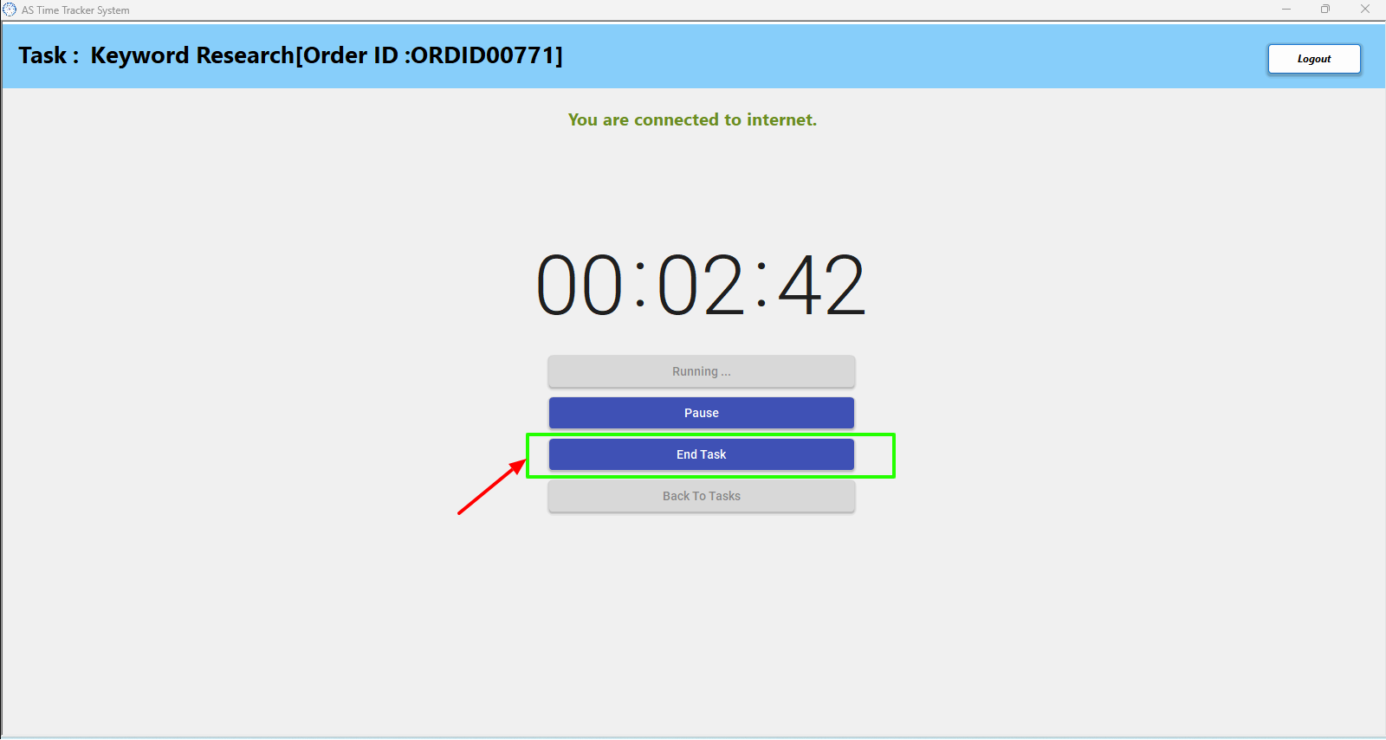Go back via Back To Tasks
Viewport: 1386px width, 740px height.
[x=702, y=496]
